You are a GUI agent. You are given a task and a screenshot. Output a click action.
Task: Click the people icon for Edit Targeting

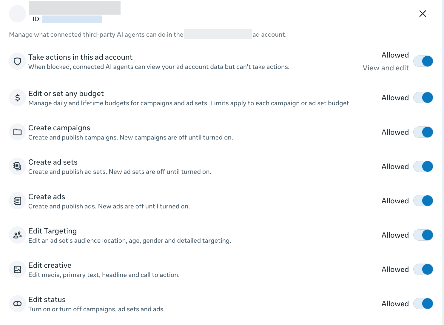tap(18, 235)
